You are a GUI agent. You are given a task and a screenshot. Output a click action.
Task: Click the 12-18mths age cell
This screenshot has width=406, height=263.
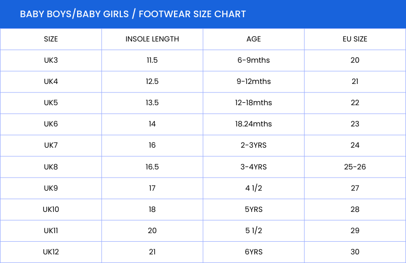pos(254,103)
